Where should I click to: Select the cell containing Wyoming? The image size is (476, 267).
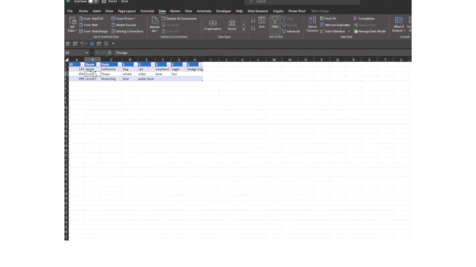tap(111, 79)
